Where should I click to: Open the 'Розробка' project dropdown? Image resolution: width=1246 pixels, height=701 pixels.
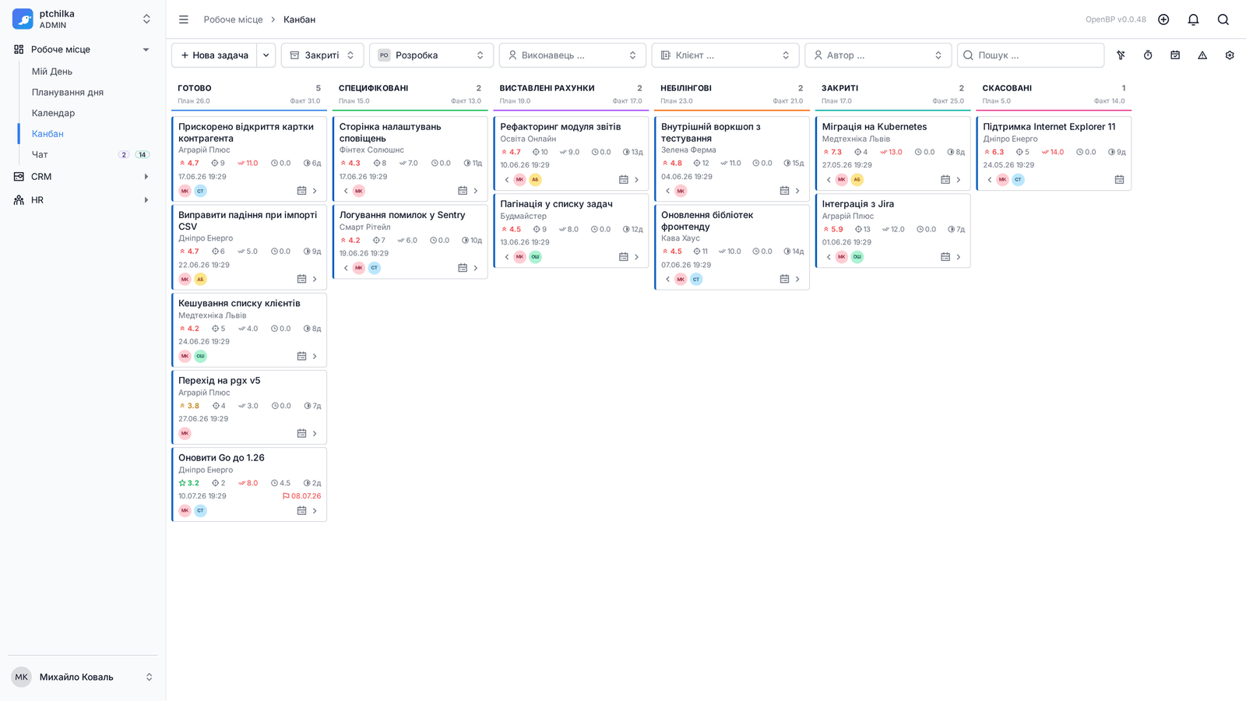point(431,55)
